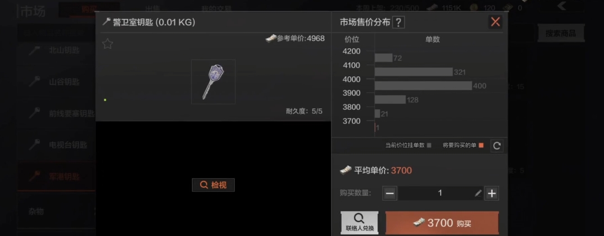
Task: Refresh the price distribution chart
Action: 497,146
